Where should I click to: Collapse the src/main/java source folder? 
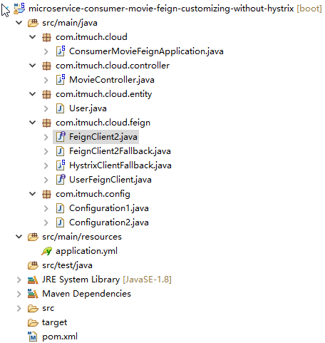pyautogui.click(x=19, y=23)
